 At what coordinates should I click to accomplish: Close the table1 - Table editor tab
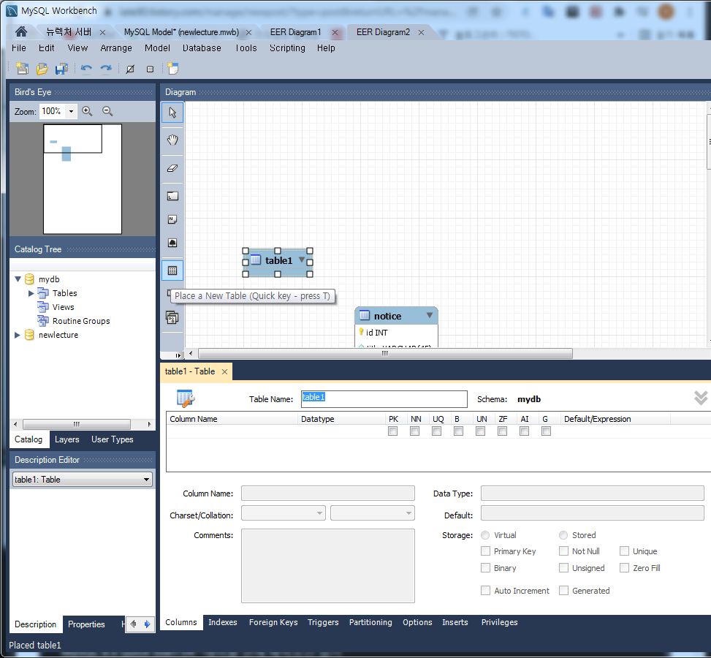(x=224, y=371)
